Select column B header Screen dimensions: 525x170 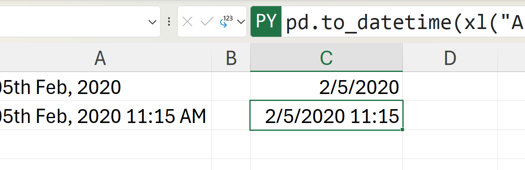231,58
